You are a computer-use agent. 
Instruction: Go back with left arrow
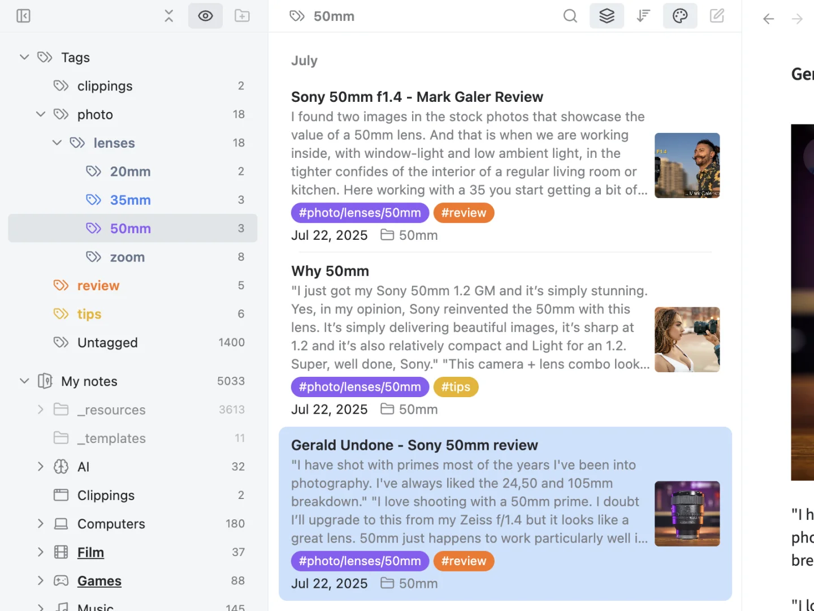768,19
